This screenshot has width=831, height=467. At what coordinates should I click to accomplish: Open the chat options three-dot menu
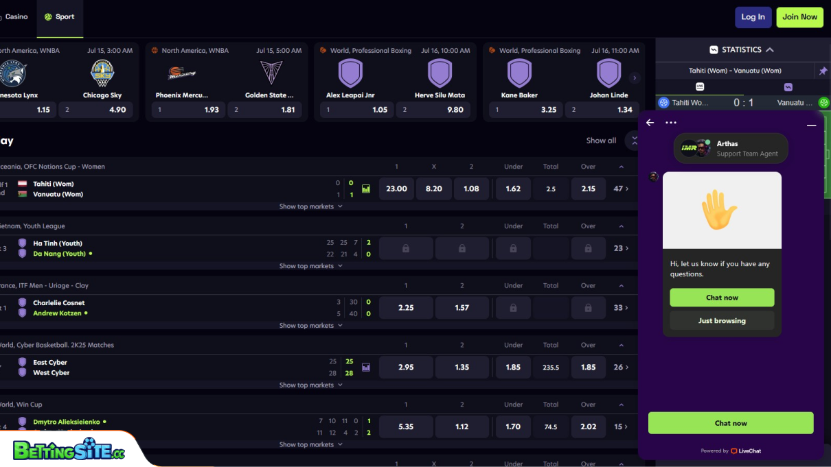(x=671, y=123)
